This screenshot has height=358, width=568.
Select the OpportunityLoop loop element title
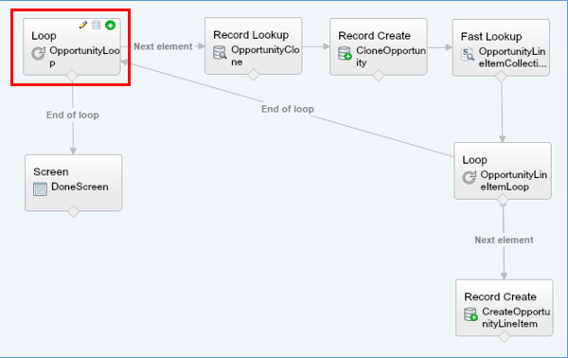44,36
